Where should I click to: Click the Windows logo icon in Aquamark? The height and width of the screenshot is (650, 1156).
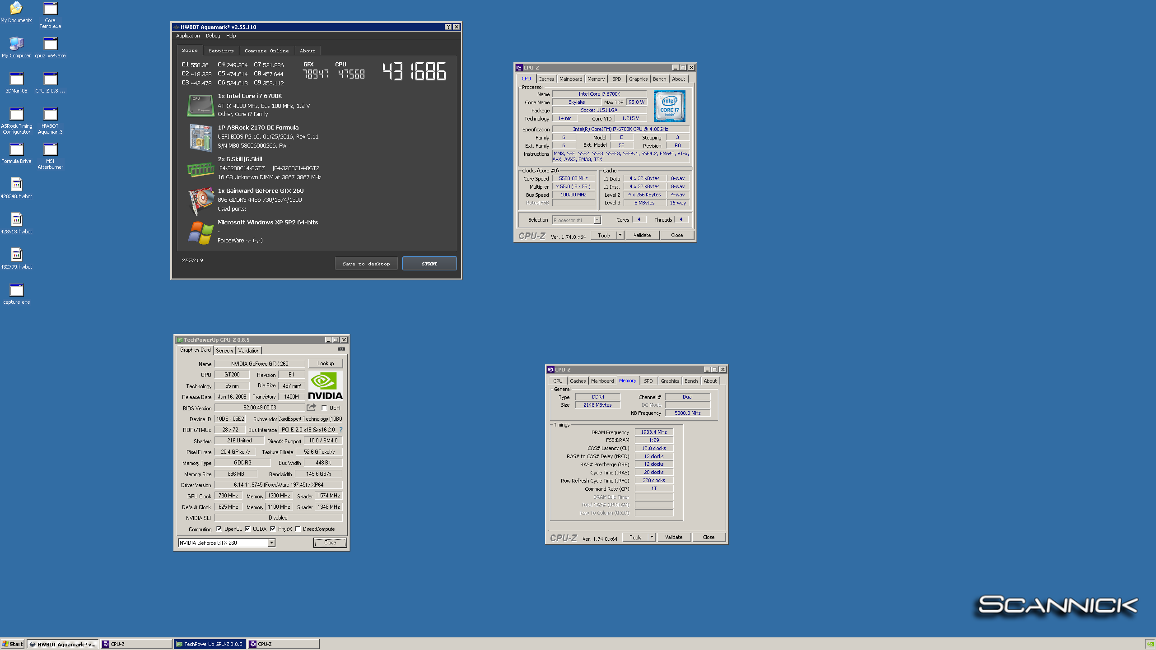click(200, 232)
